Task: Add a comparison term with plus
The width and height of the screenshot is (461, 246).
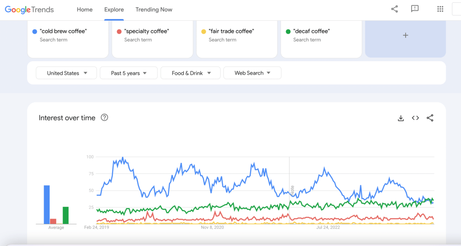Action: [x=405, y=36]
